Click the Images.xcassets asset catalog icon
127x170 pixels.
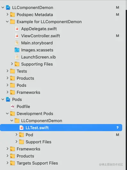17,50
